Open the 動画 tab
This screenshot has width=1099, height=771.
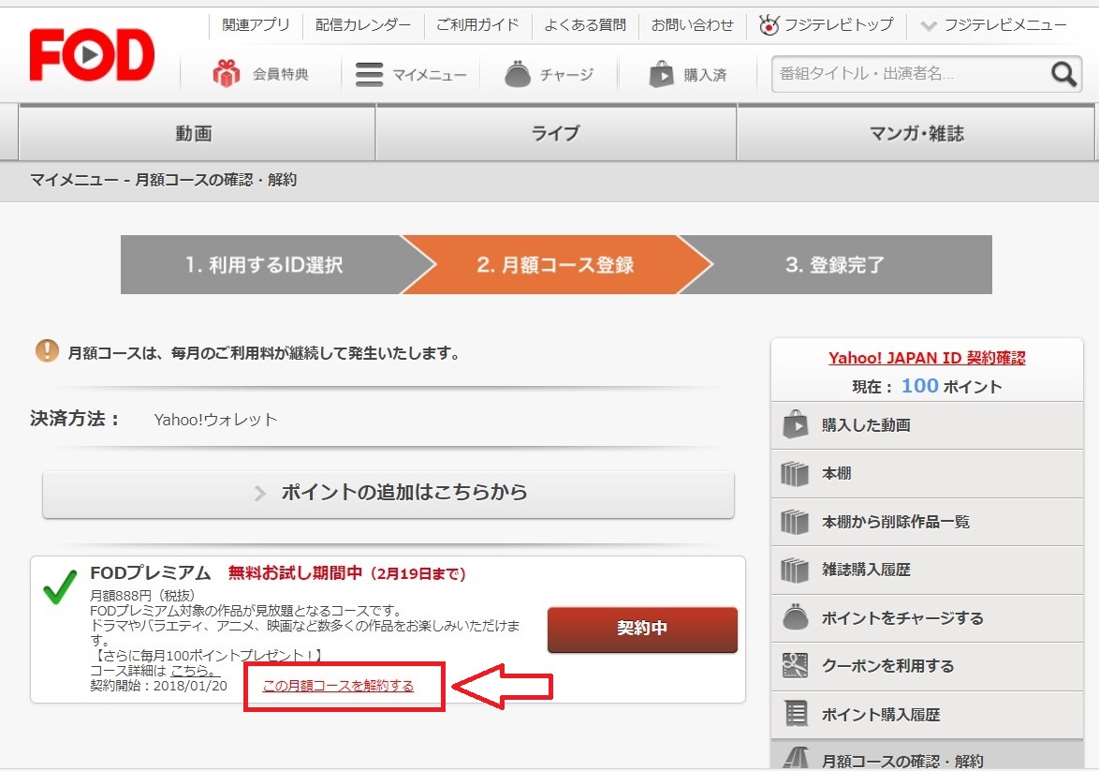click(x=198, y=133)
